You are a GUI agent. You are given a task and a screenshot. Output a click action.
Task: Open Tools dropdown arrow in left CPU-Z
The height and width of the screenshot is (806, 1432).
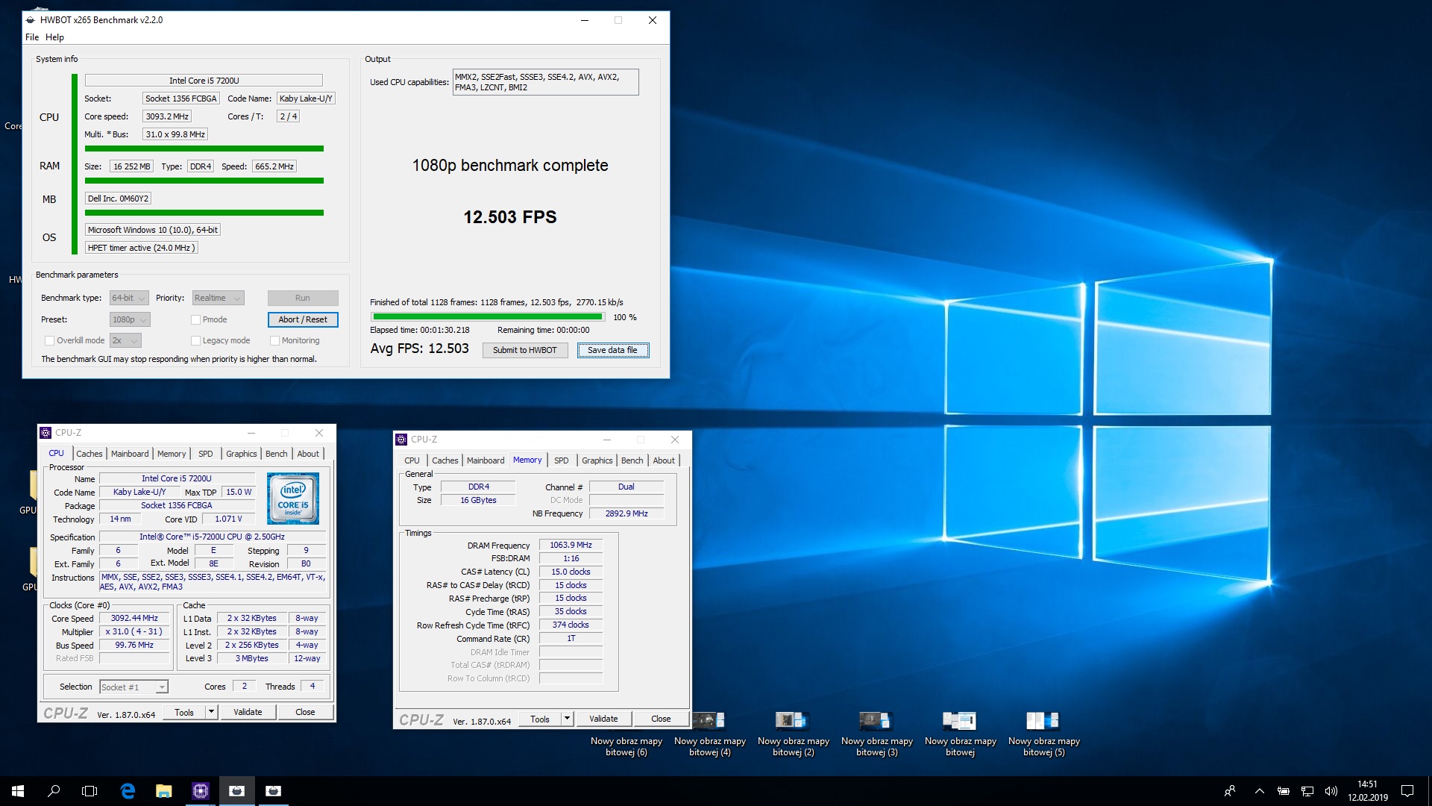tap(211, 713)
